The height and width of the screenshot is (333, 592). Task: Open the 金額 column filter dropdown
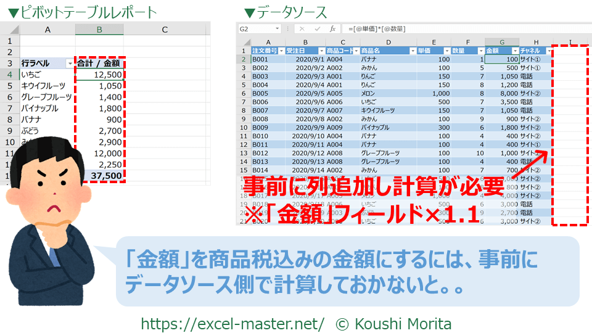click(514, 51)
